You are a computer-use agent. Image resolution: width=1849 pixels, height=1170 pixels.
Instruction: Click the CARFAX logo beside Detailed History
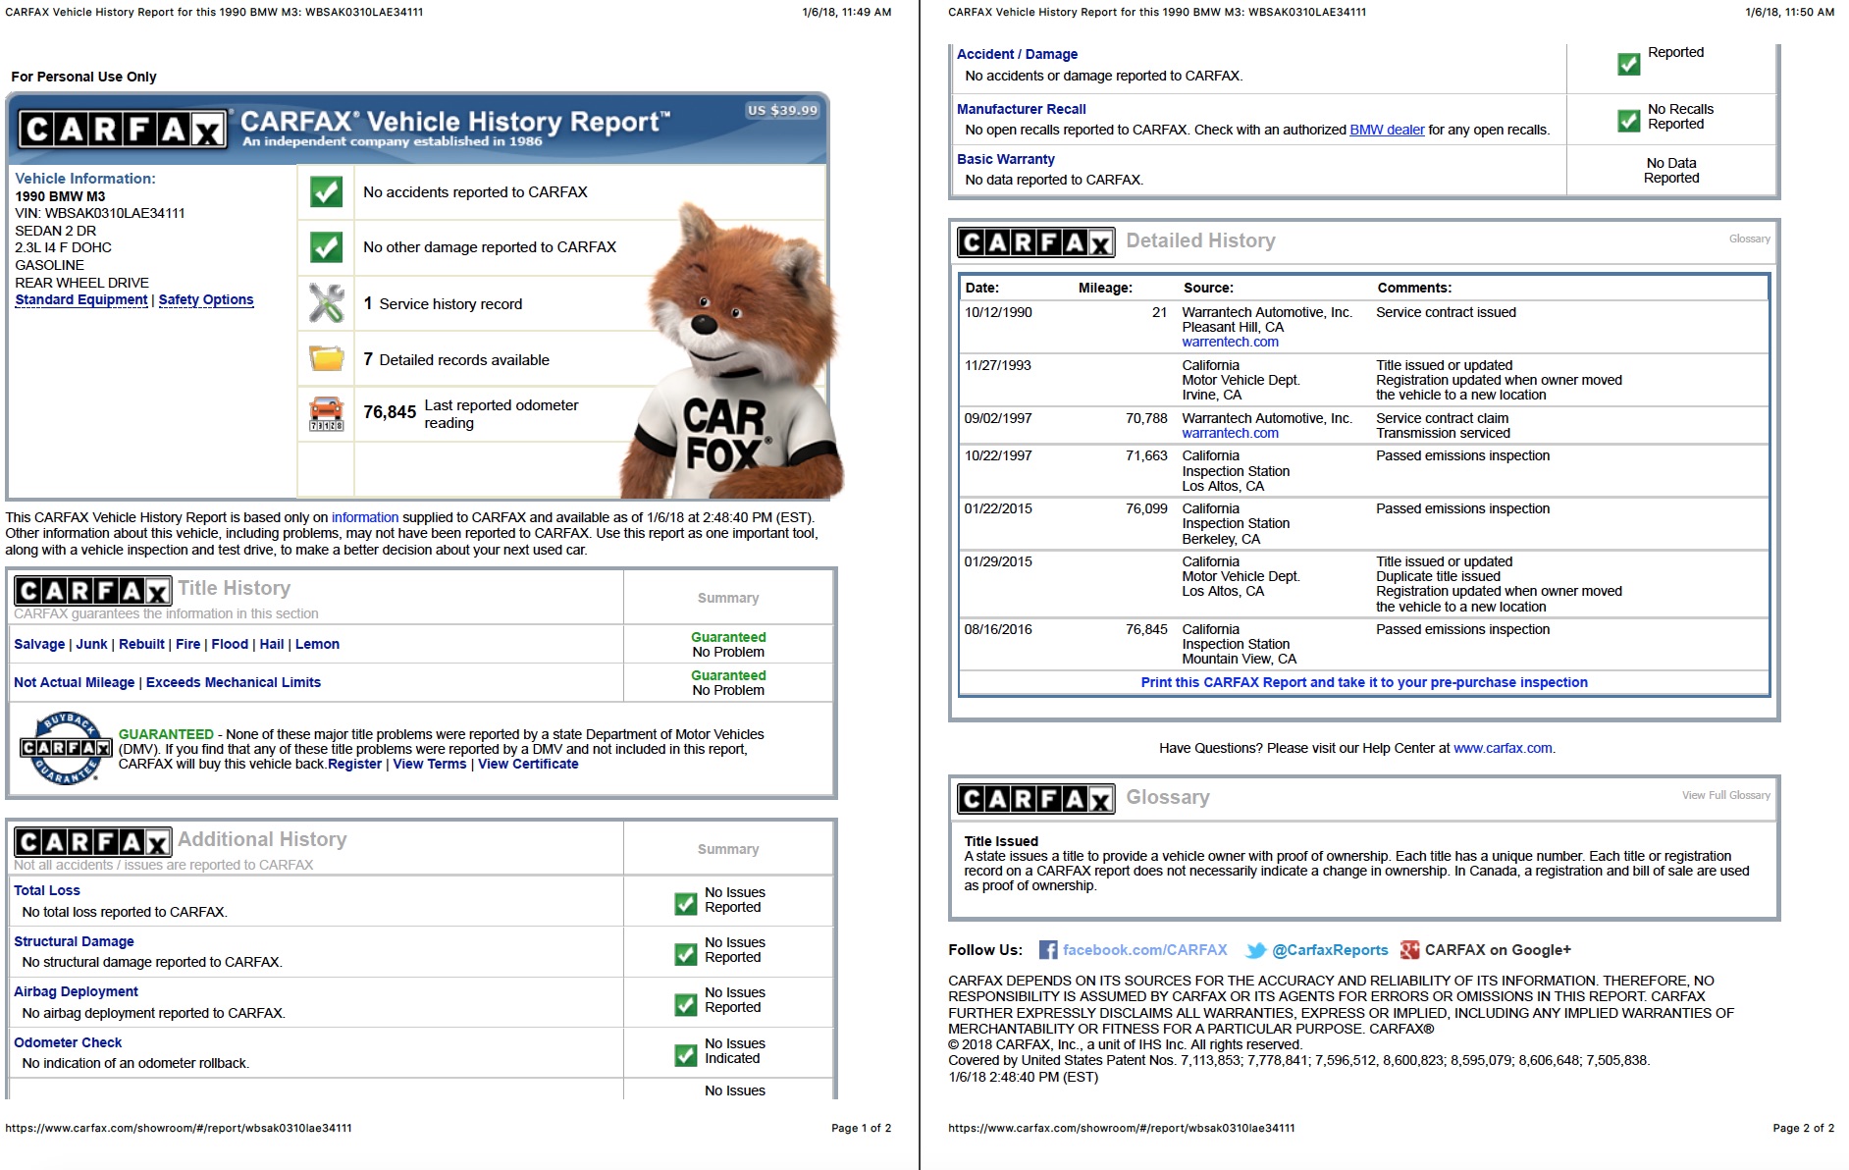(1036, 242)
